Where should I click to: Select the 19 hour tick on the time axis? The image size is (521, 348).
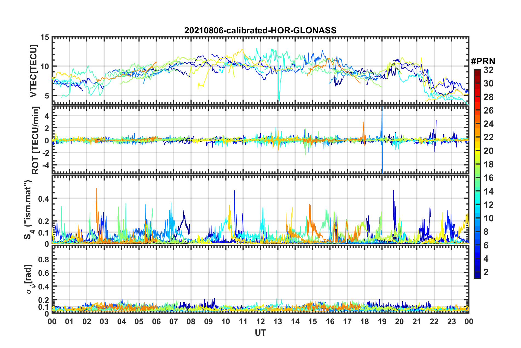(382, 321)
